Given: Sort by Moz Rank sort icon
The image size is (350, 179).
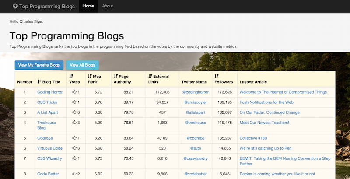Looking at the screenshot, I should click(90, 76).
